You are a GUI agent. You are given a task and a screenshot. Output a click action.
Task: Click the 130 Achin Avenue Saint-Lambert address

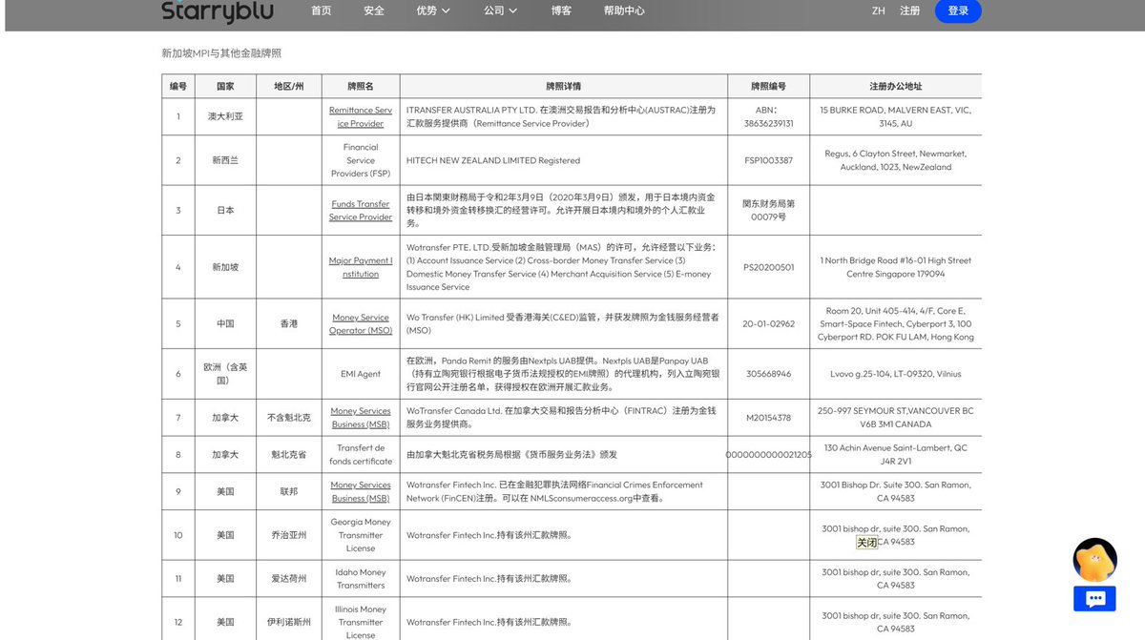(895, 454)
